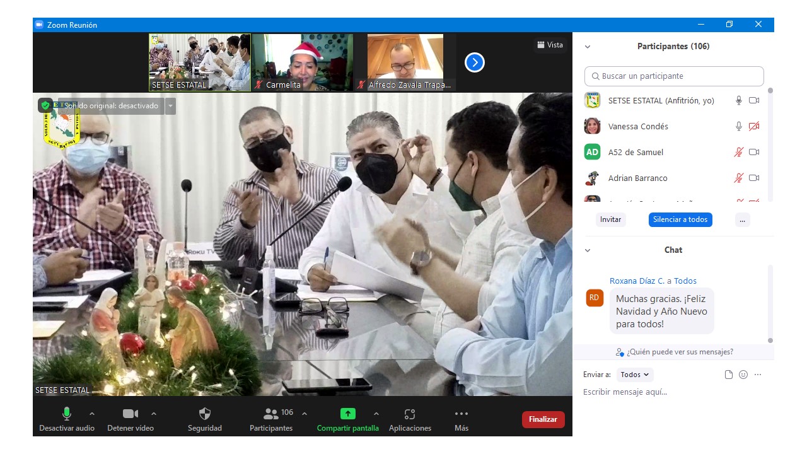Focus the Buscar un participante field

(x=674, y=76)
